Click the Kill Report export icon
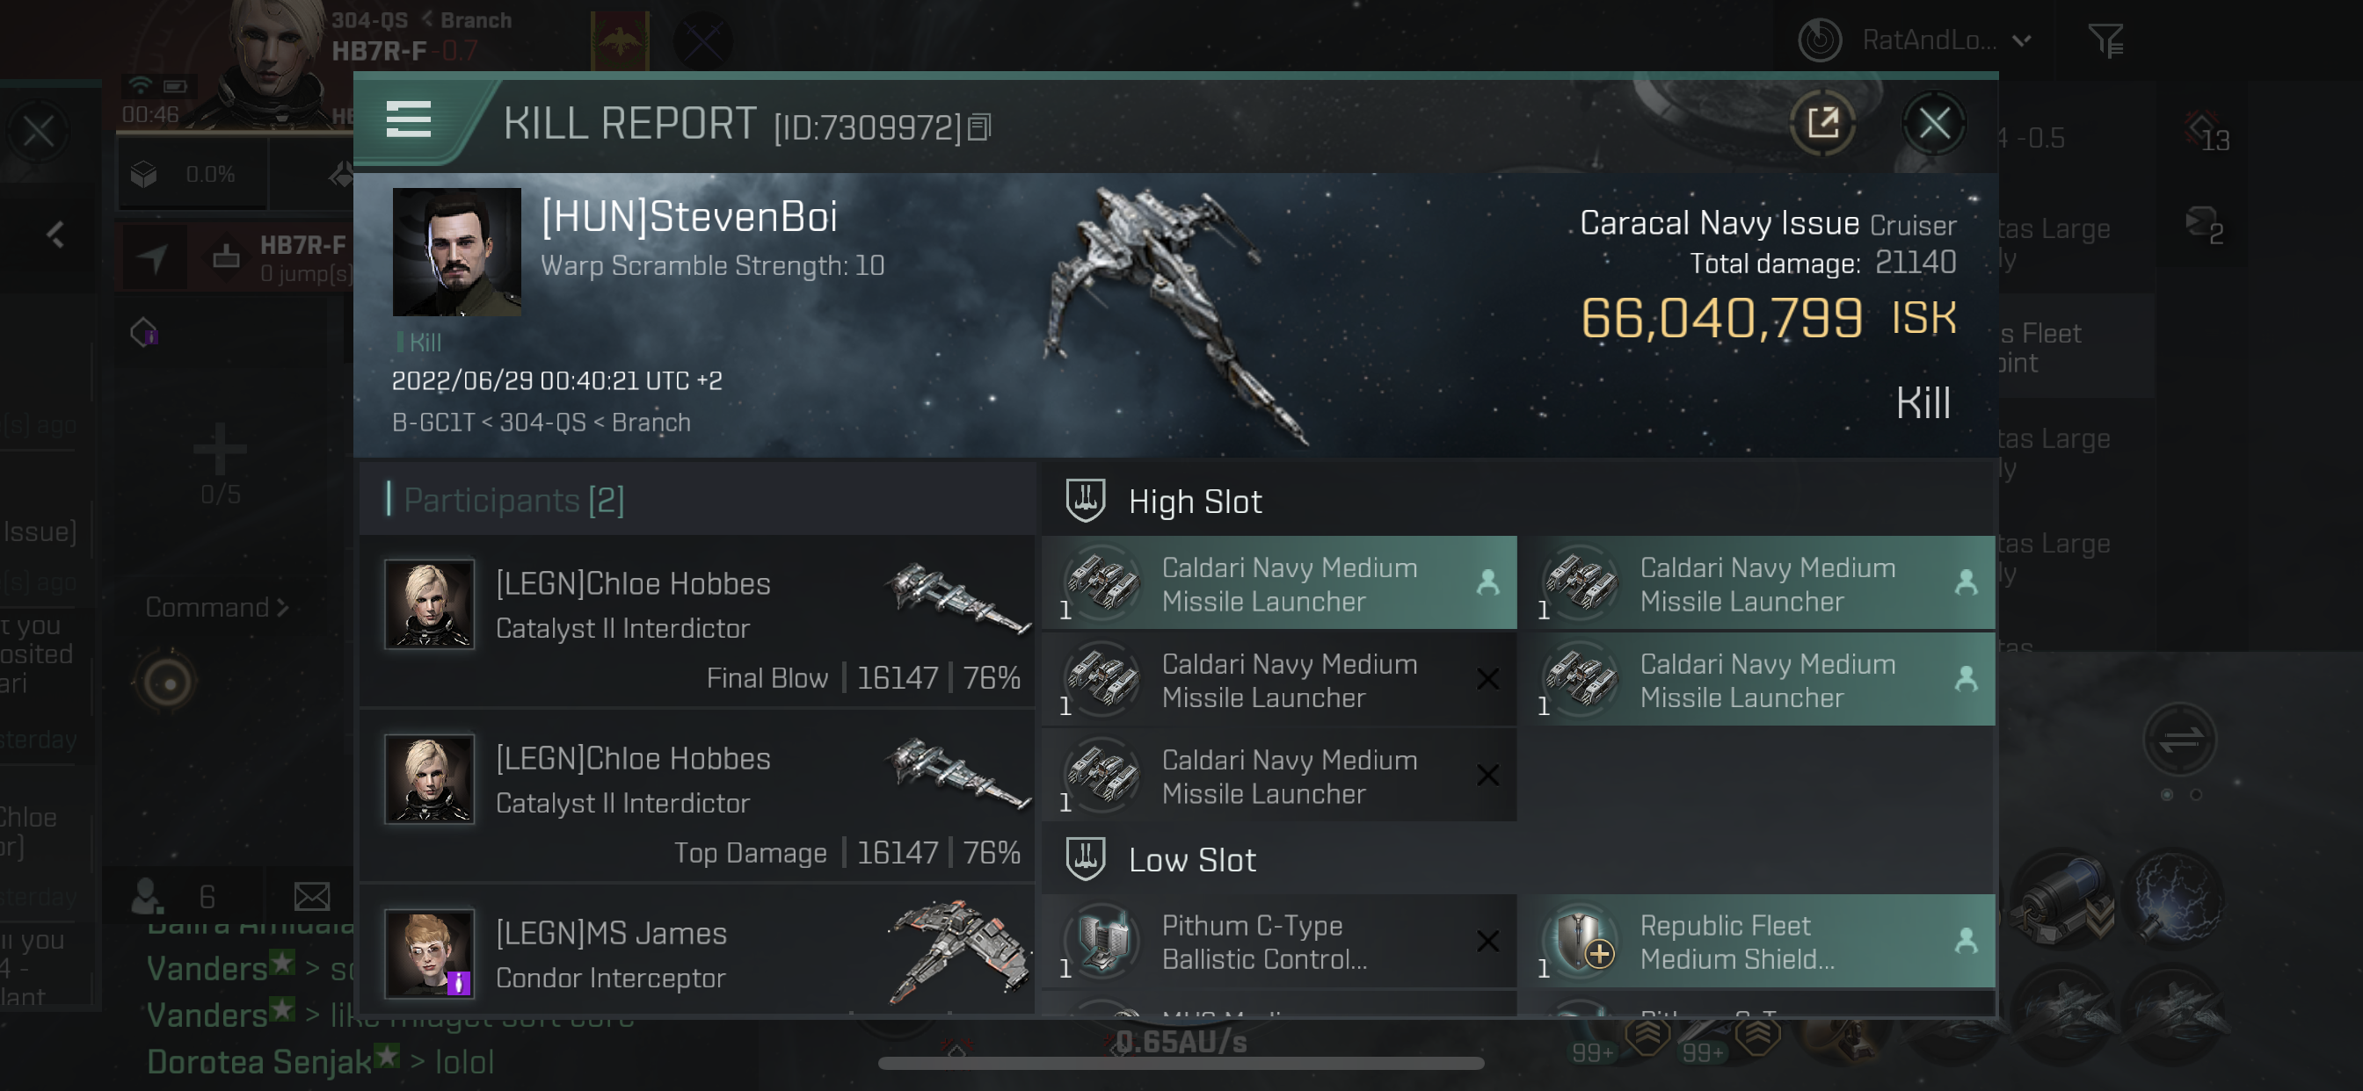Screen dimensions: 2363x1091 pyautogui.click(x=1822, y=124)
